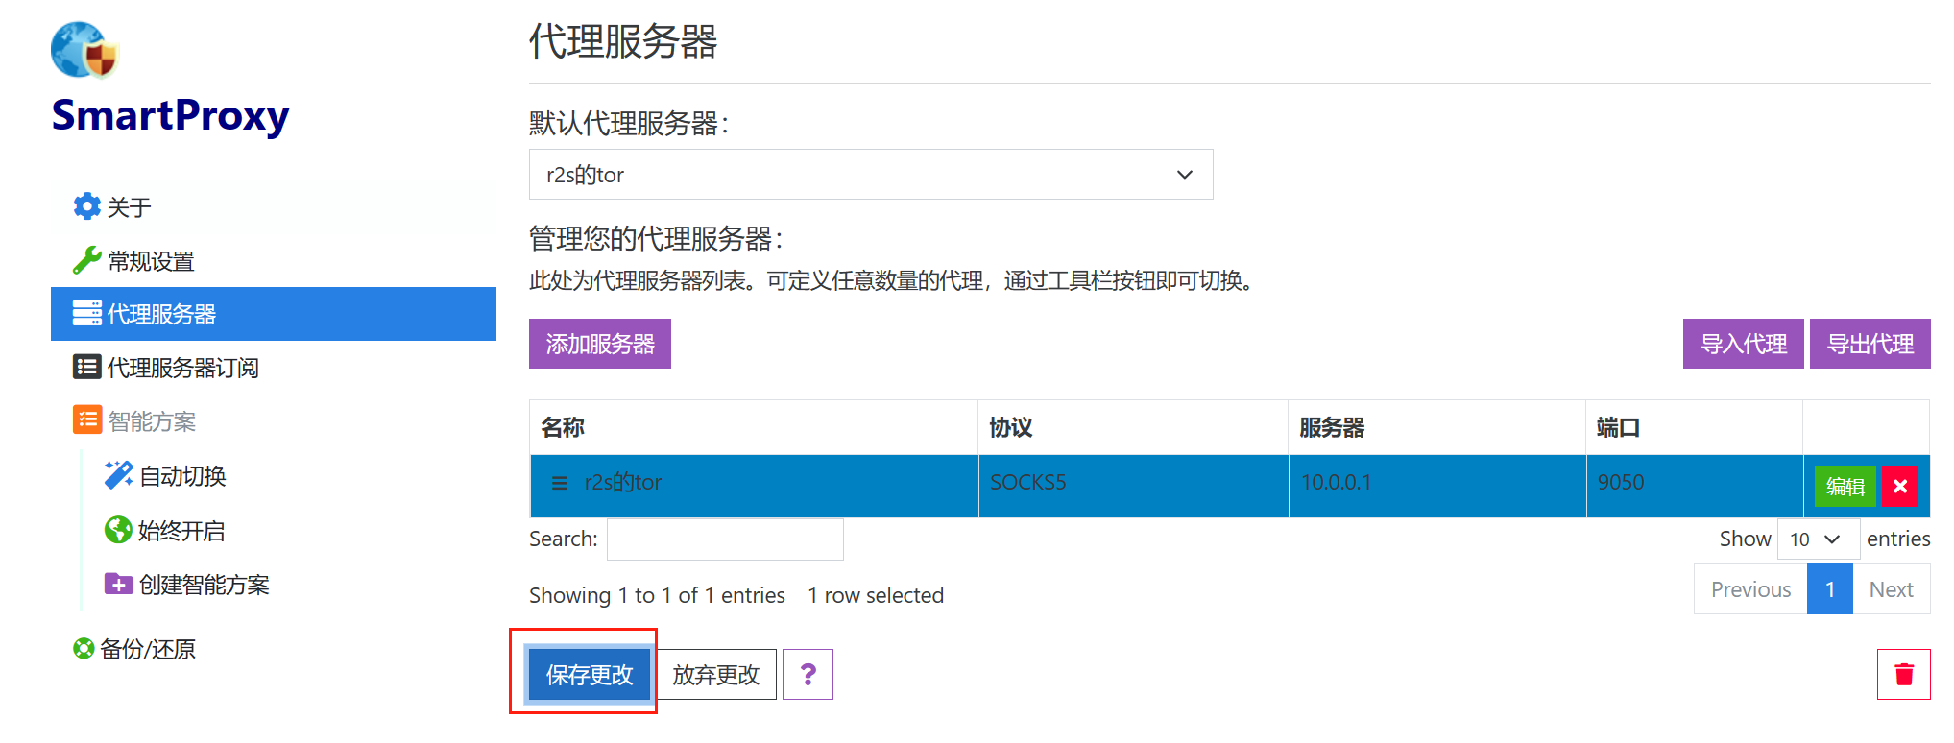
Task: Click the wrench icon beside 常规设置
Action: click(x=86, y=260)
